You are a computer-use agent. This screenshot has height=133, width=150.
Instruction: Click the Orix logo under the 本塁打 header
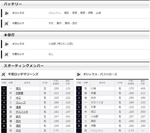[7, 44]
